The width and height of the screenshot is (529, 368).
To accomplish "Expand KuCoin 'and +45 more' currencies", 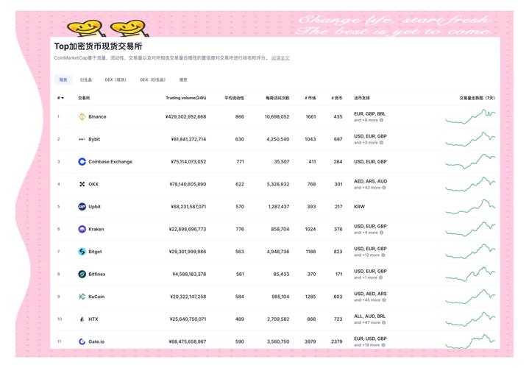I will [x=367, y=300].
